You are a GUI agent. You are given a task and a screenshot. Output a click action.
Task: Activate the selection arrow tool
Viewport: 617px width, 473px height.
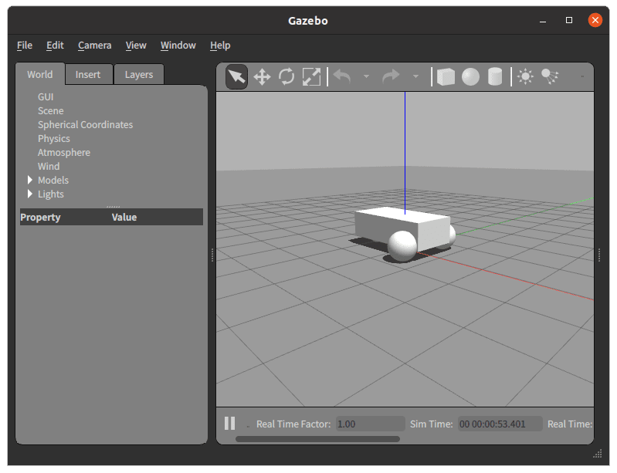click(236, 76)
